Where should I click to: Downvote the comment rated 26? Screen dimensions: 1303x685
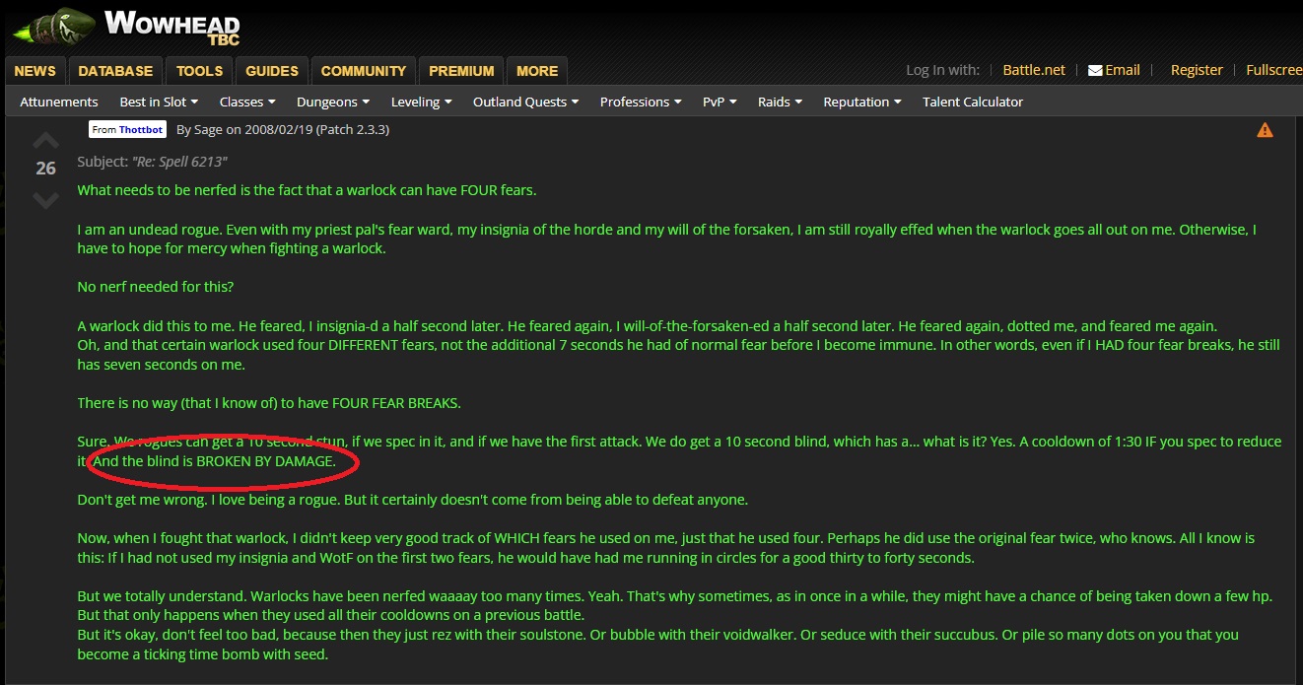[x=46, y=201]
